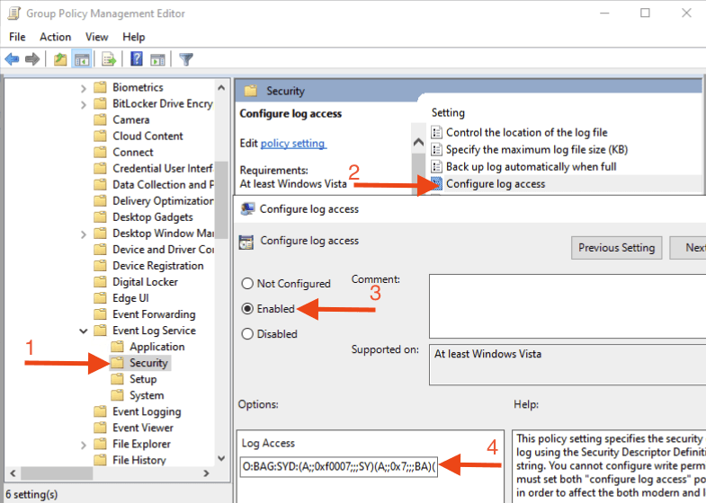Click the Export List toolbar icon
The height and width of the screenshot is (503, 706).
coord(109,59)
